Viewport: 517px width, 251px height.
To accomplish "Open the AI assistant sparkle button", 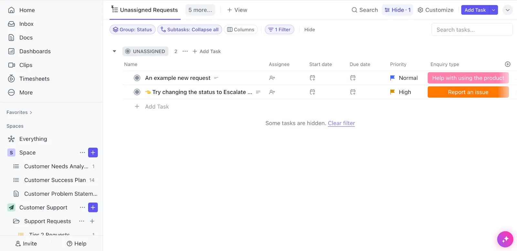I will tap(505, 239).
